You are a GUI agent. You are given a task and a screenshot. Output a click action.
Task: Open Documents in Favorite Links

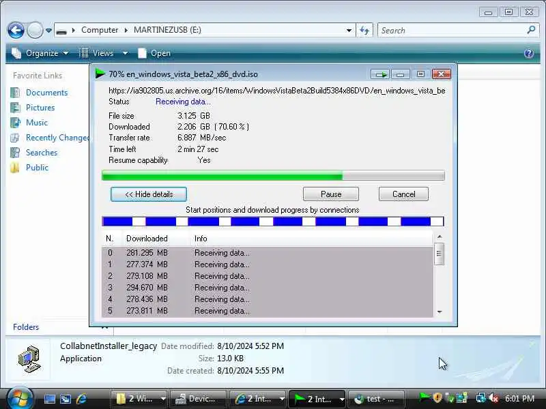(46, 93)
